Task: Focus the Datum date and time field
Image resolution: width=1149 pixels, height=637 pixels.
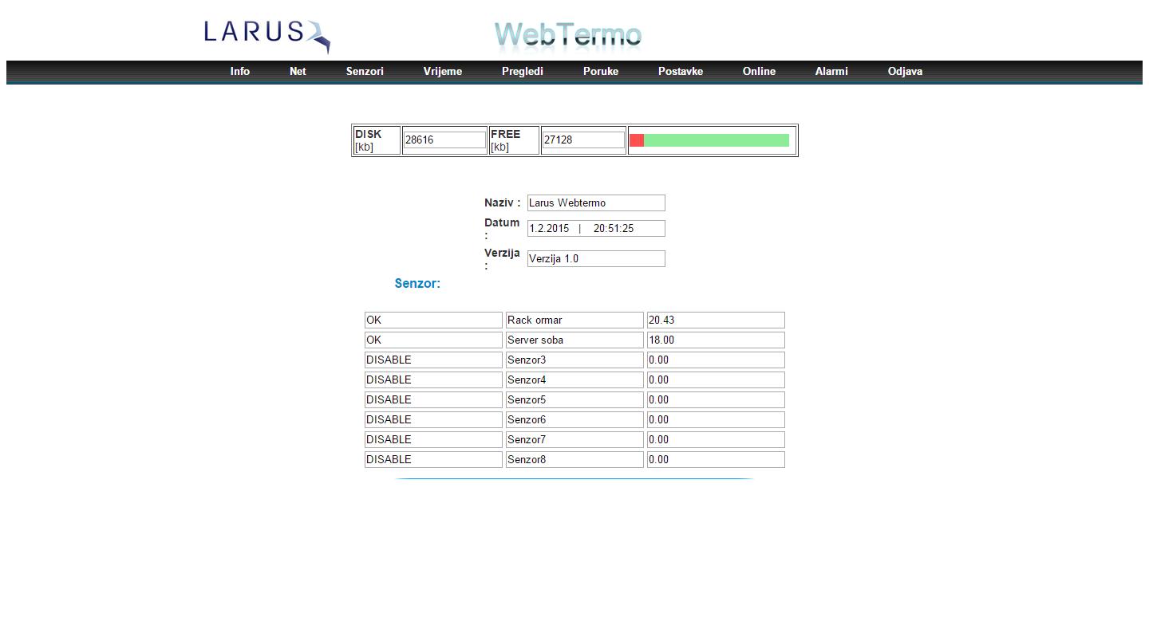Action: tap(595, 229)
